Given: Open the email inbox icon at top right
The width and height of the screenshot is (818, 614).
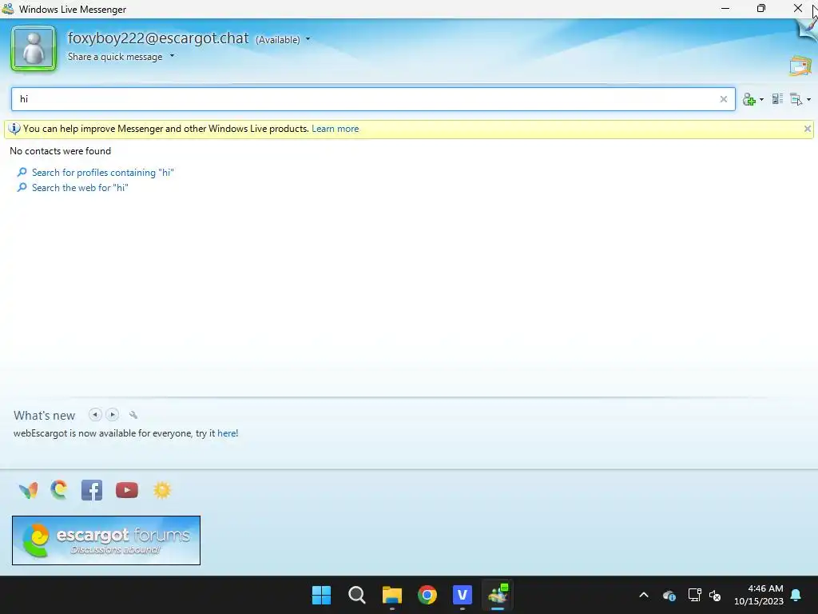Looking at the screenshot, I should point(800,66).
